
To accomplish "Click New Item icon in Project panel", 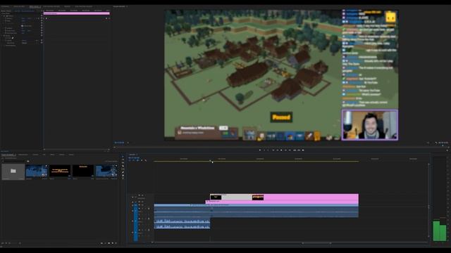I will pos(113,243).
